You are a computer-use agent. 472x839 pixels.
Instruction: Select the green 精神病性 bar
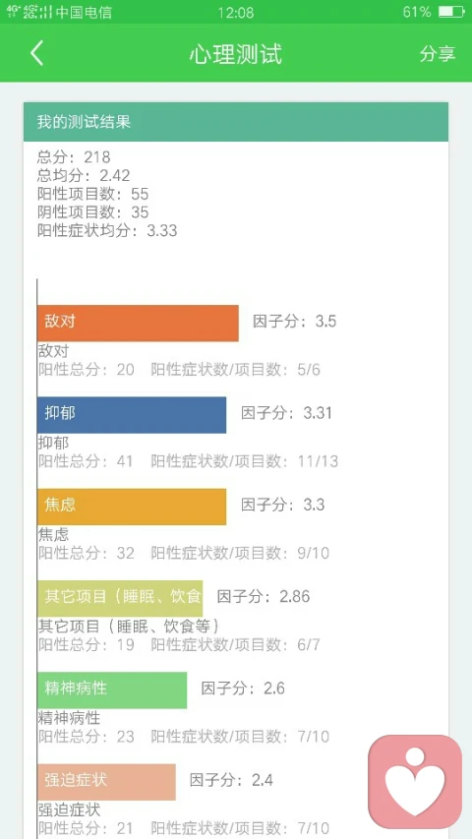112,690
